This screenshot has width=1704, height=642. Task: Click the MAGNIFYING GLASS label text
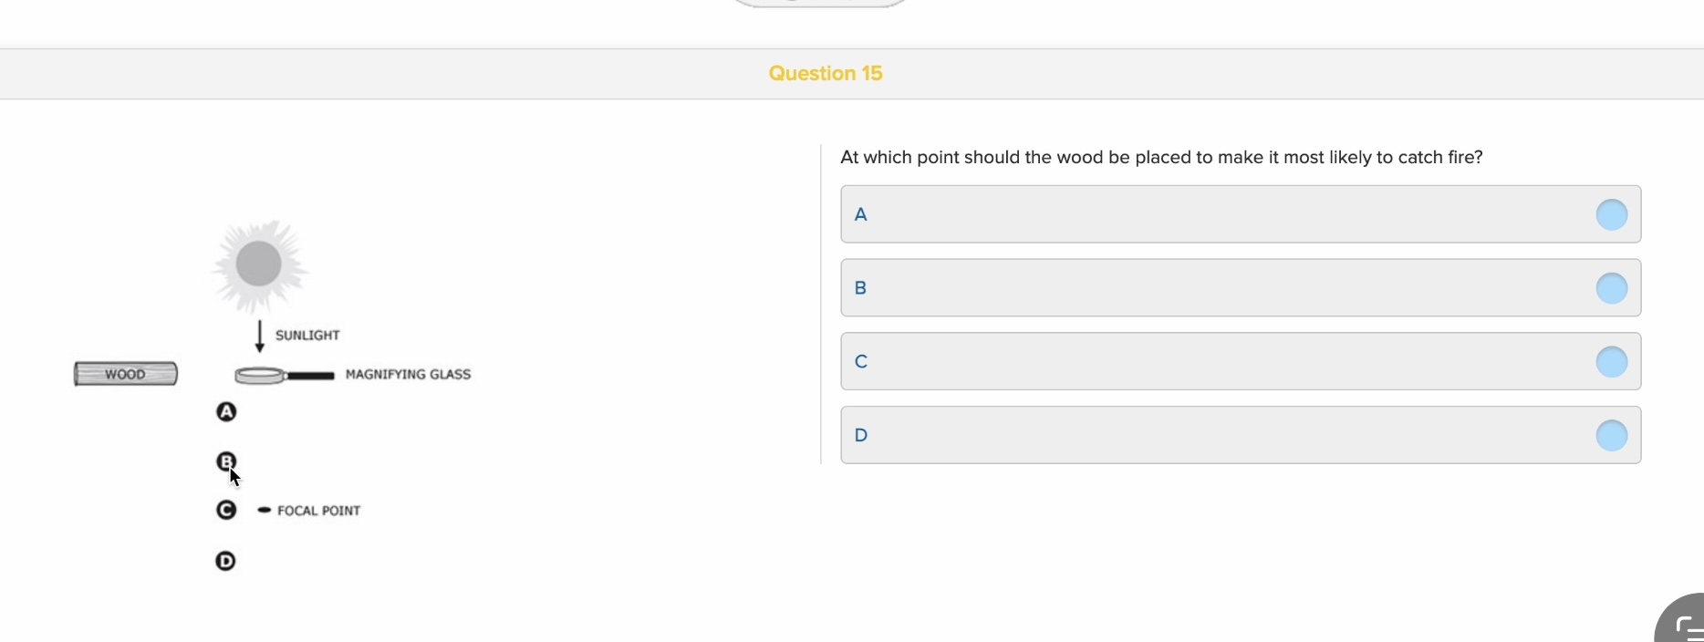point(409,375)
